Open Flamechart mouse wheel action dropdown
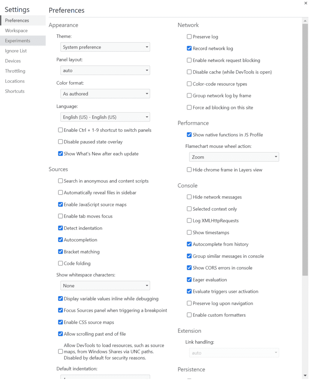This screenshot has width=311, height=382. (234, 157)
